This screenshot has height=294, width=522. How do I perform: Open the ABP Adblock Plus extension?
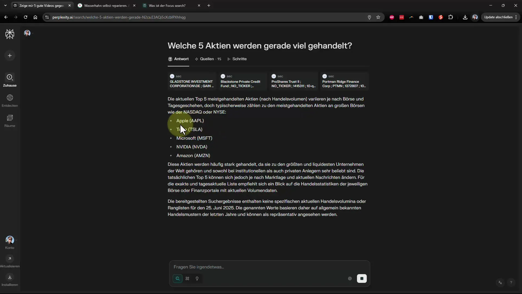tap(392, 17)
